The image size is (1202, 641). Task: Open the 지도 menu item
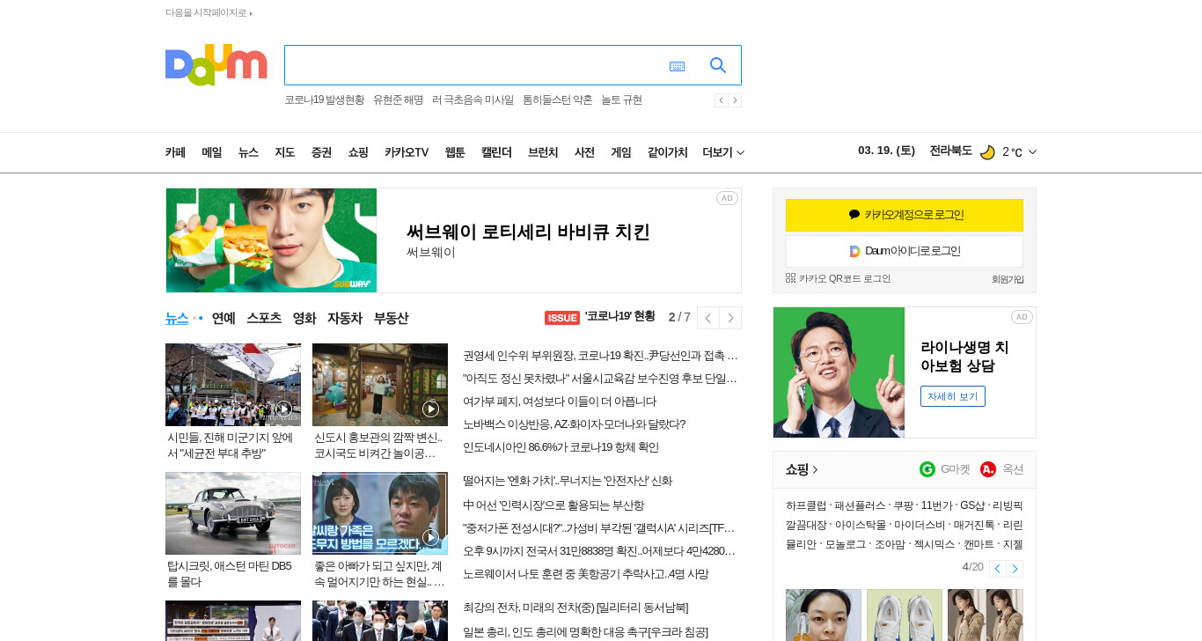[285, 152]
